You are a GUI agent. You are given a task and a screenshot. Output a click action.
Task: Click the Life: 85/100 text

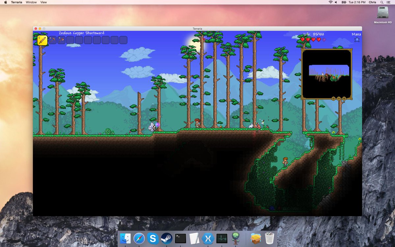click(314, 34)
